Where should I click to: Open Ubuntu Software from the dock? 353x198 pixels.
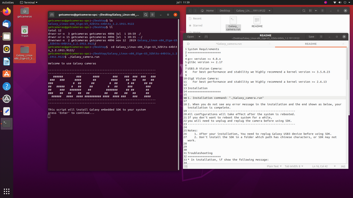click(7, 73)
